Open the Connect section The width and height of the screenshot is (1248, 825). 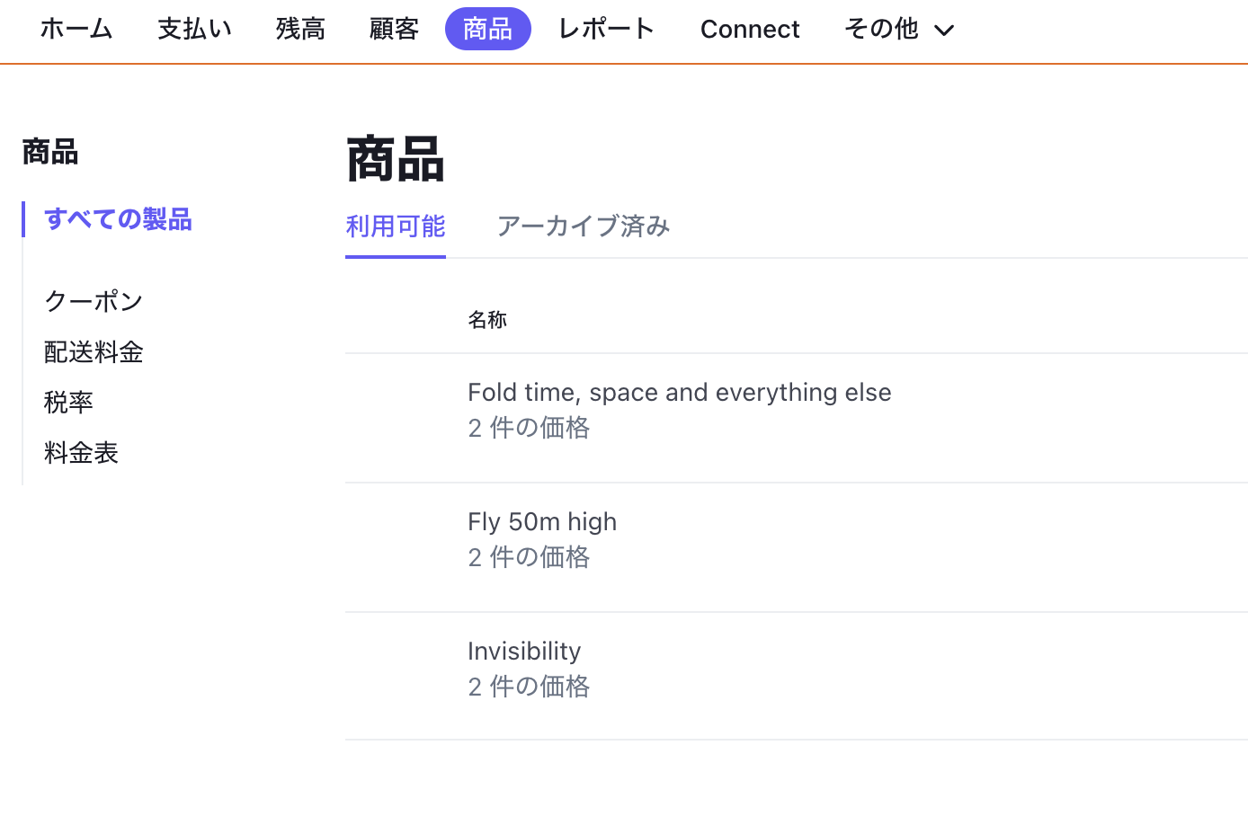750,29
